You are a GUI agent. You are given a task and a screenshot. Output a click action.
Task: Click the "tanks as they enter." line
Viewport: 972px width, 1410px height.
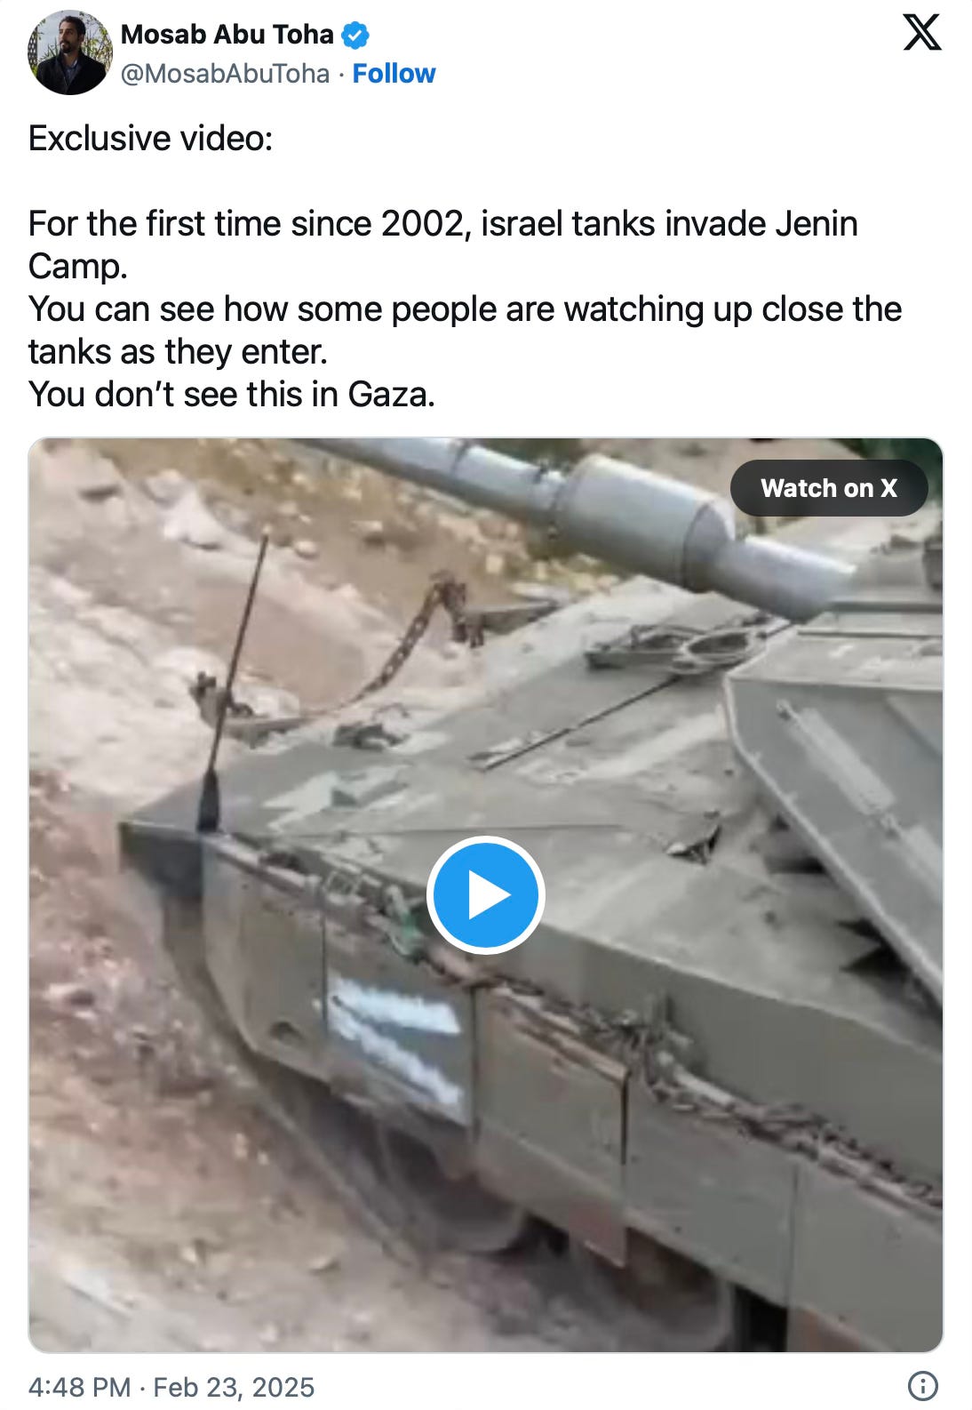[x=178, y=351]
